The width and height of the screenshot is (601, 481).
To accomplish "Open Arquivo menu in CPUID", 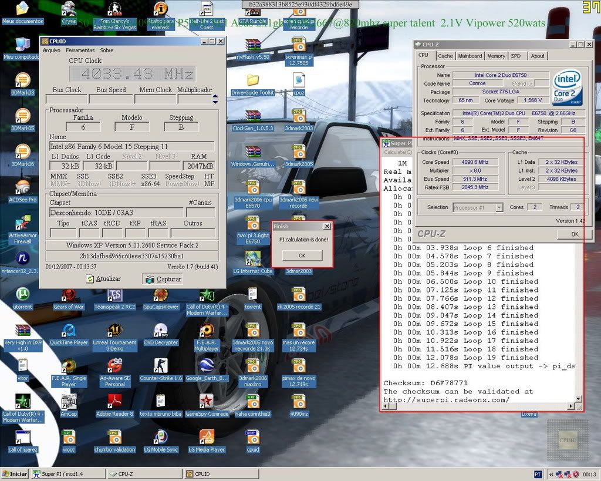I will coord(52,51).
